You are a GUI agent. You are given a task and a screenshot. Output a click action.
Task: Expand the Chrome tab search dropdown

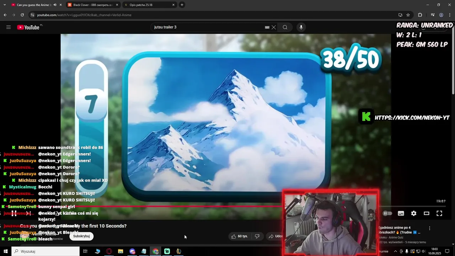5,5
